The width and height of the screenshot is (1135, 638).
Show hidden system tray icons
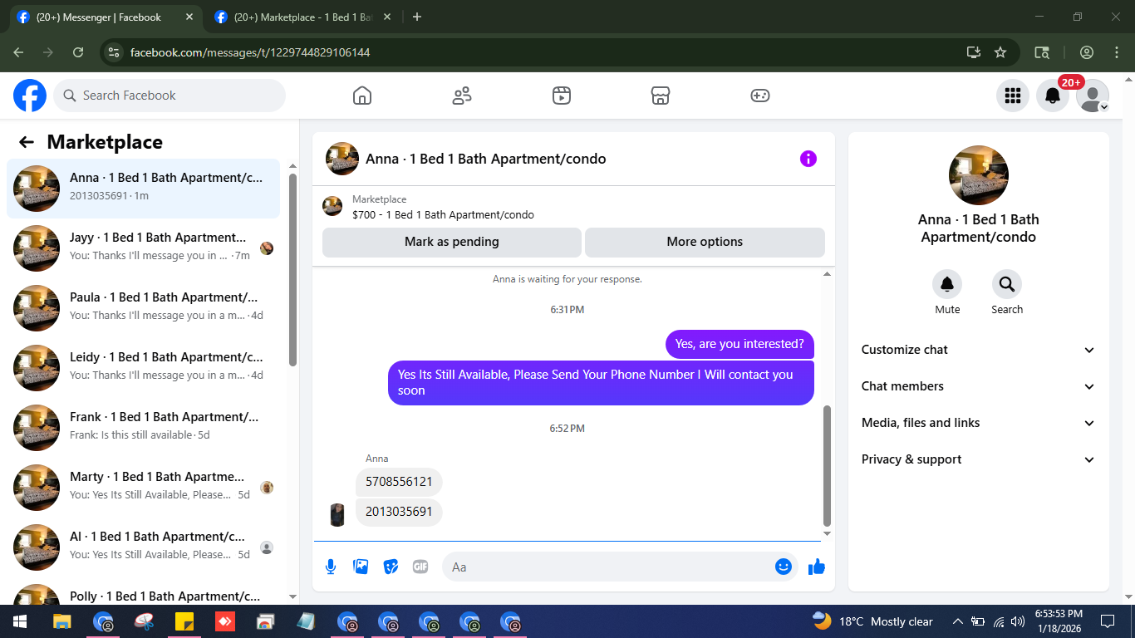click(x=957, y=621)
